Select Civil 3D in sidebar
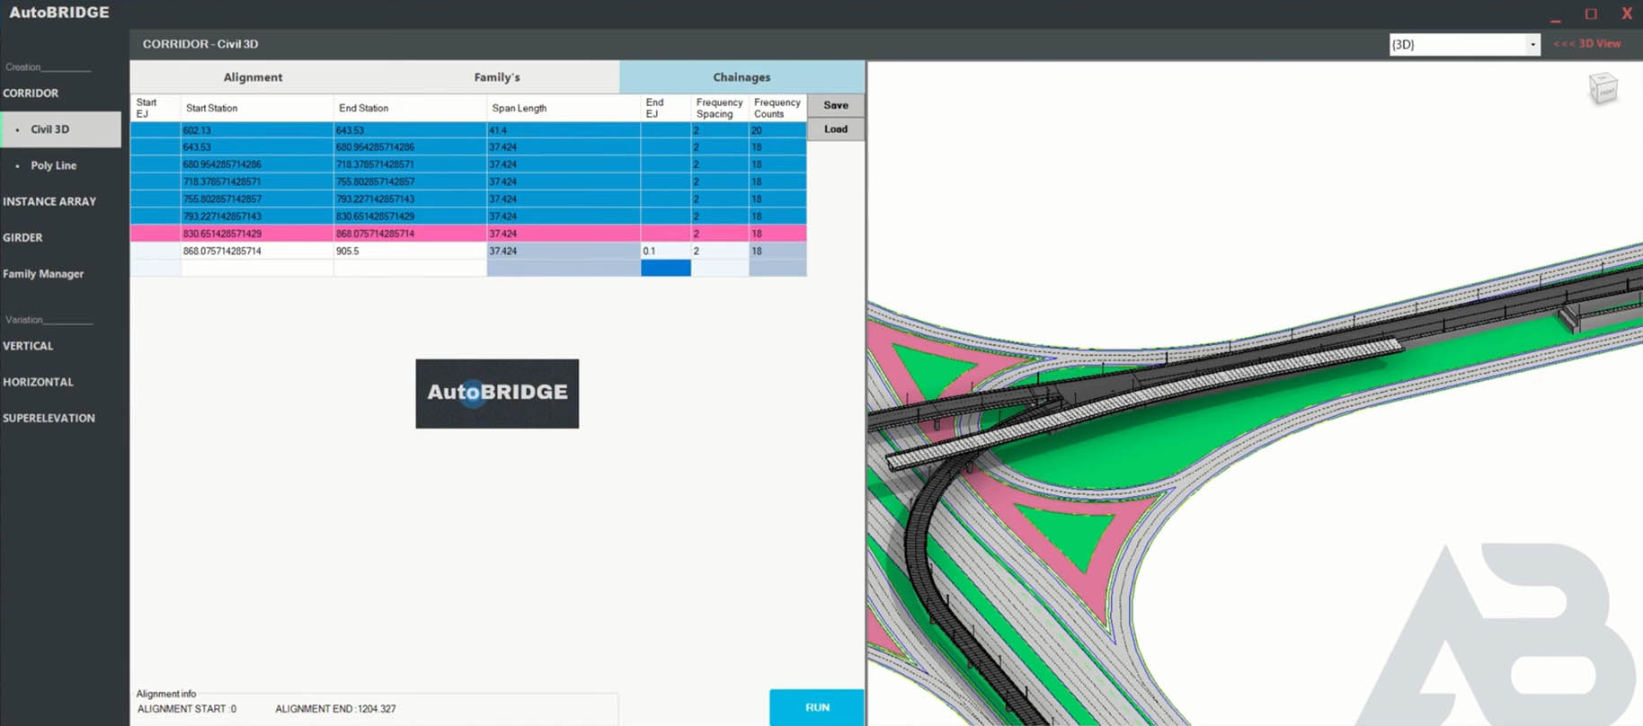 tap(61, 129)
